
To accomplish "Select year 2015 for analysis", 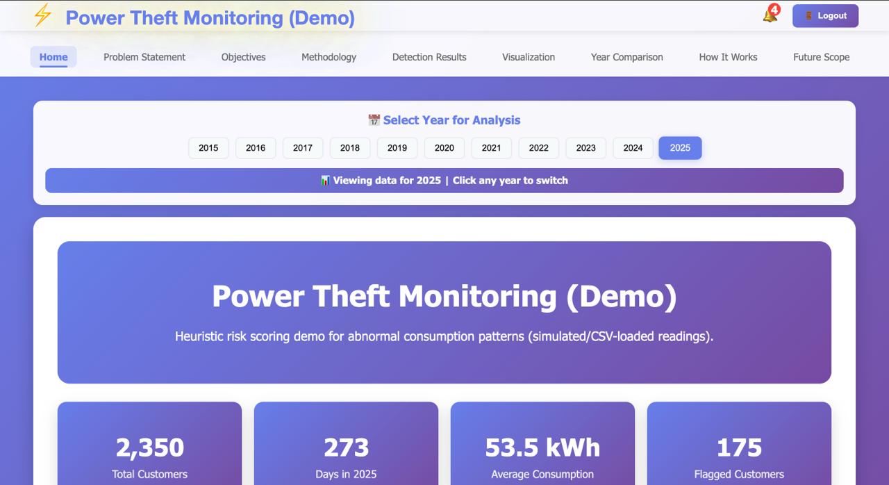I will (x=208, y=148).
